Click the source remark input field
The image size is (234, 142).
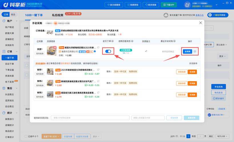[148, 118]
